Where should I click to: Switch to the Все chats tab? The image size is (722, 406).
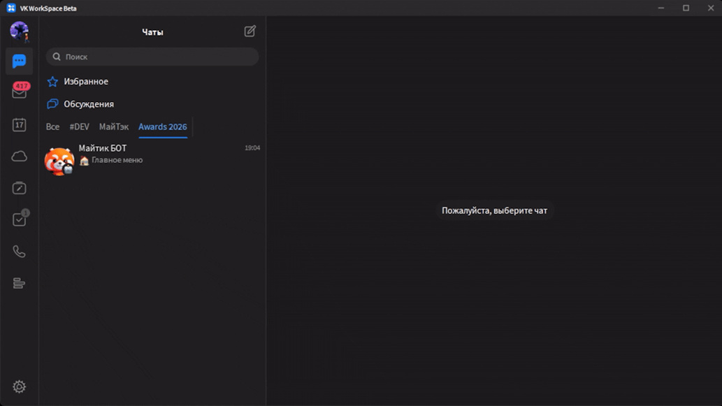pos(52,126)
